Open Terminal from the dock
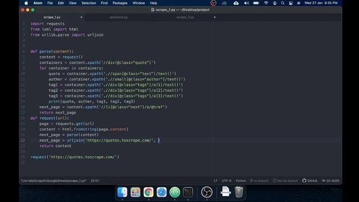Viewport: 359px width, 202px height. tap(188, 192)
